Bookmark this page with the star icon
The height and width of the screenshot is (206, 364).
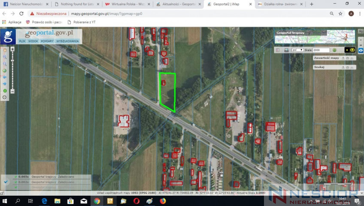click(x=340, y=14)
